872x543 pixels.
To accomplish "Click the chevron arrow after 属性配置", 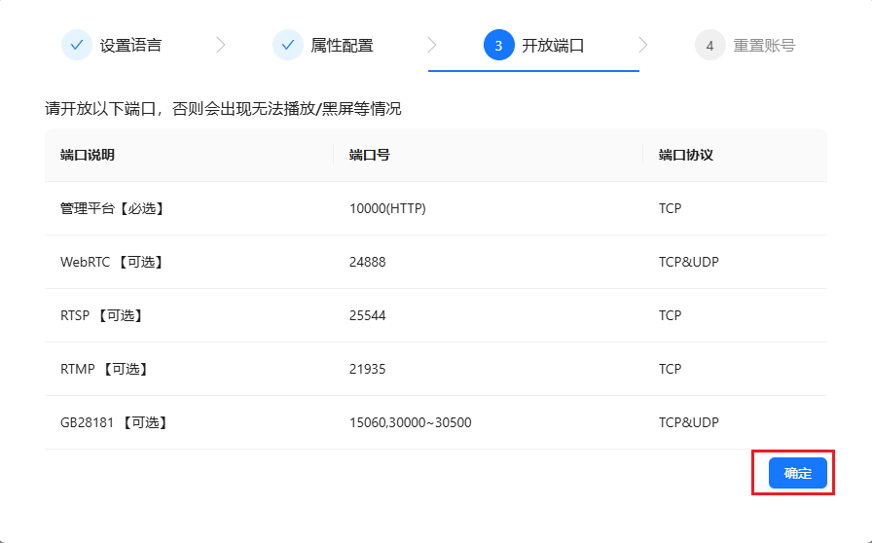I will 432,45.
